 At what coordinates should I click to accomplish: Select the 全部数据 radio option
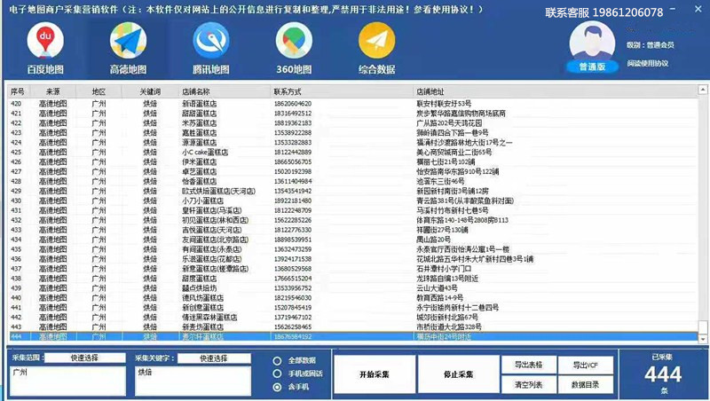point(278,361)
